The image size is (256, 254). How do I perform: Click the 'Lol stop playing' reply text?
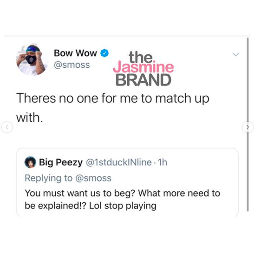(123, 206)
